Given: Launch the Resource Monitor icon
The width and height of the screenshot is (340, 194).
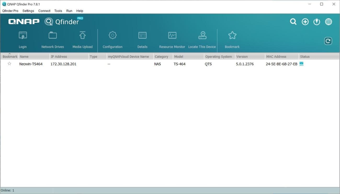Looking at the screenshot, I should coord(172,39).
